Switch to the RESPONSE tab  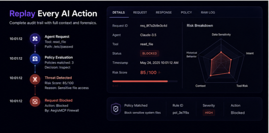coord(164,13)
